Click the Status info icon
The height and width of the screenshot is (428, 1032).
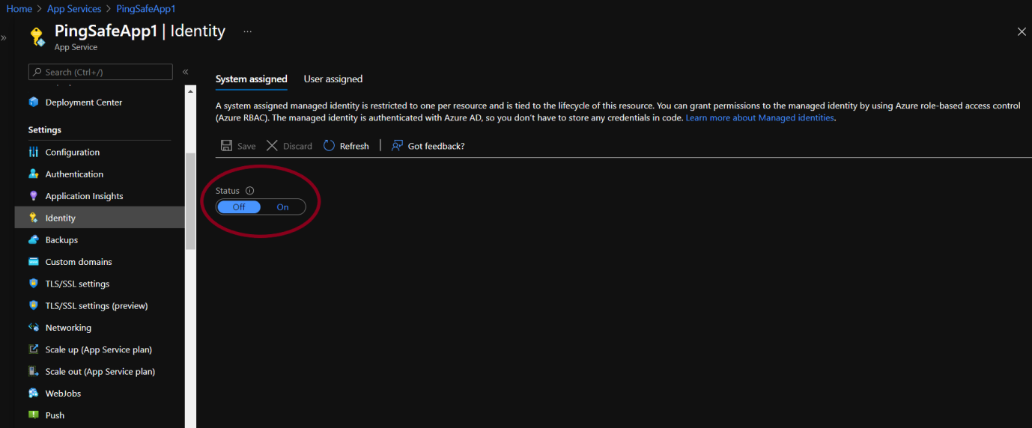tap(250, 191)
